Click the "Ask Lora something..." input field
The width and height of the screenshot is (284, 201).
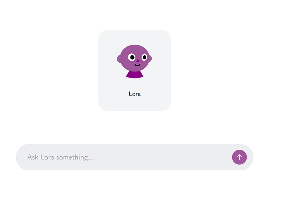pyautogui.click(x=135, y=157)
